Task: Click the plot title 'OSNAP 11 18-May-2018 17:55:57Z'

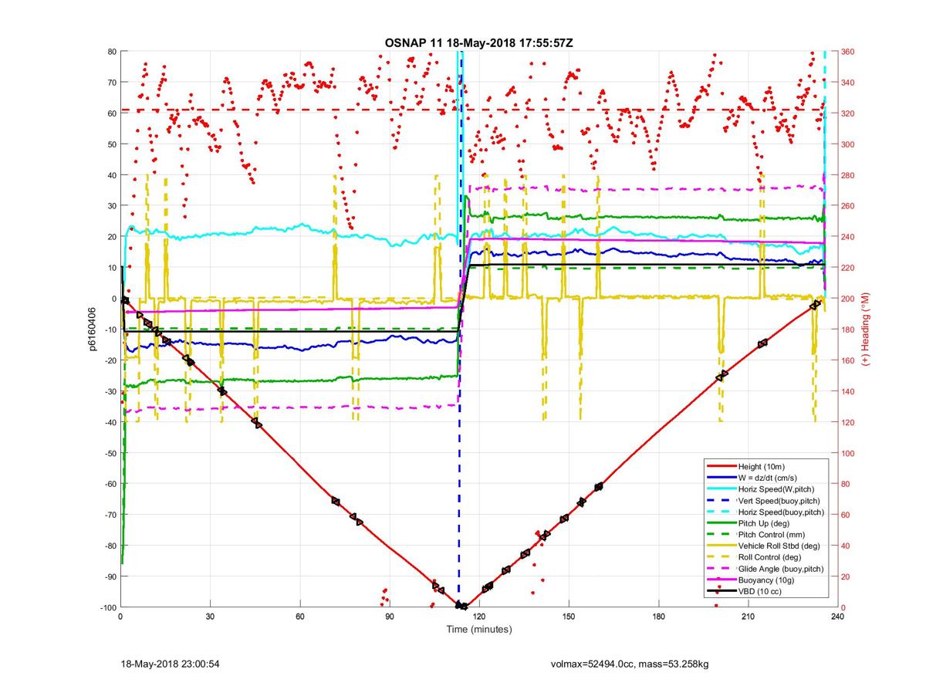Action: 478,42
